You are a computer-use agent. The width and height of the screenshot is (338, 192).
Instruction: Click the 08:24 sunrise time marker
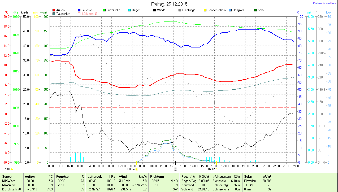(131, 169)
